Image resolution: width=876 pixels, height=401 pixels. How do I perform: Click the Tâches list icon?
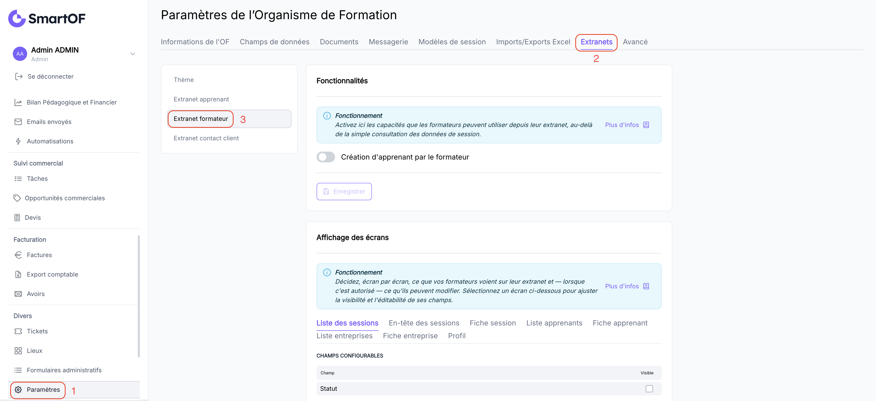pos(18,178)
